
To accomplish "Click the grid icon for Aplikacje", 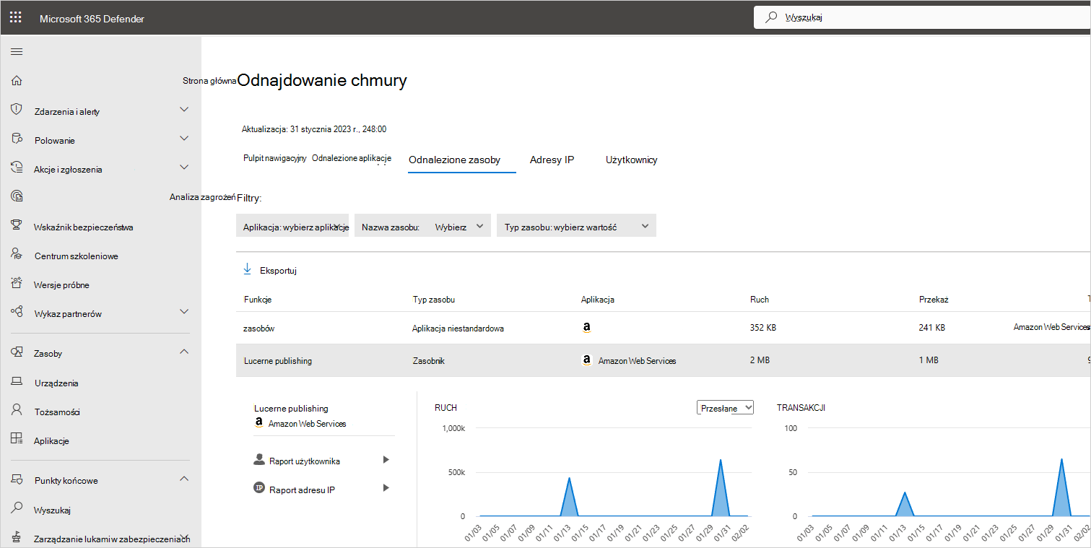I will [17, 439].
